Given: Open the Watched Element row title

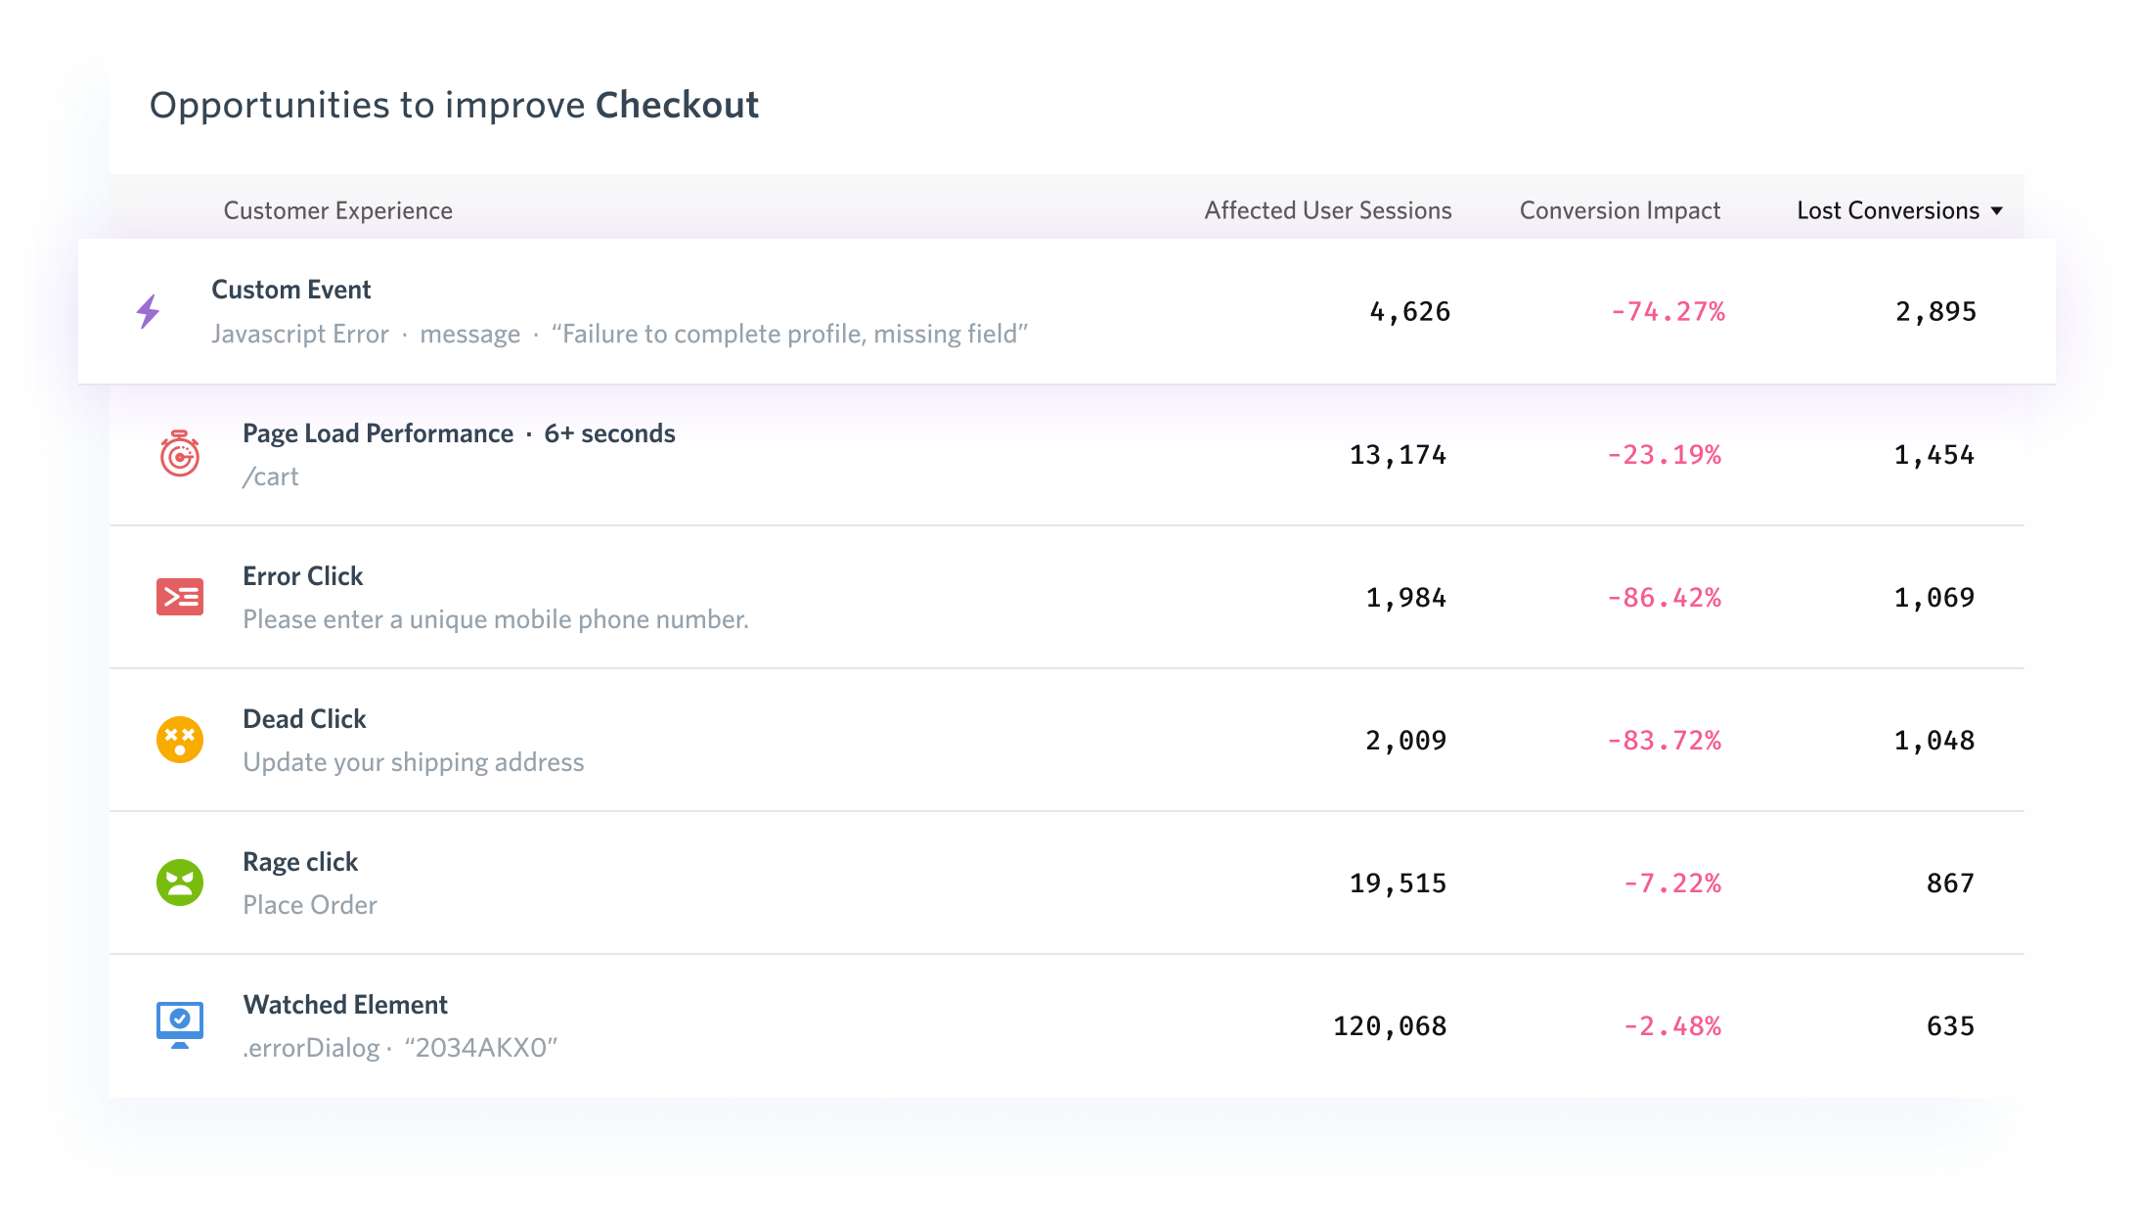Looking at the screenshot, I should (x=345, y=1005).
